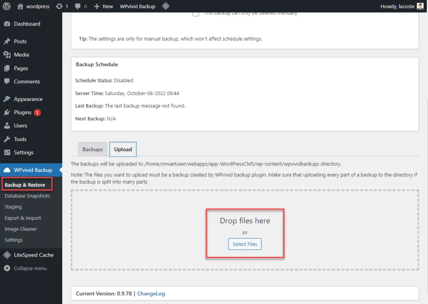Click the Plugins update badge 1

point(37,112)
